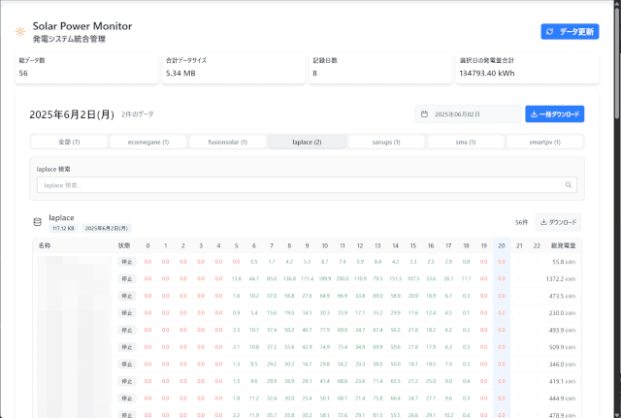Click the sun logo icon
This screenshot has height=418, width=621.
[x=20, y=32]
